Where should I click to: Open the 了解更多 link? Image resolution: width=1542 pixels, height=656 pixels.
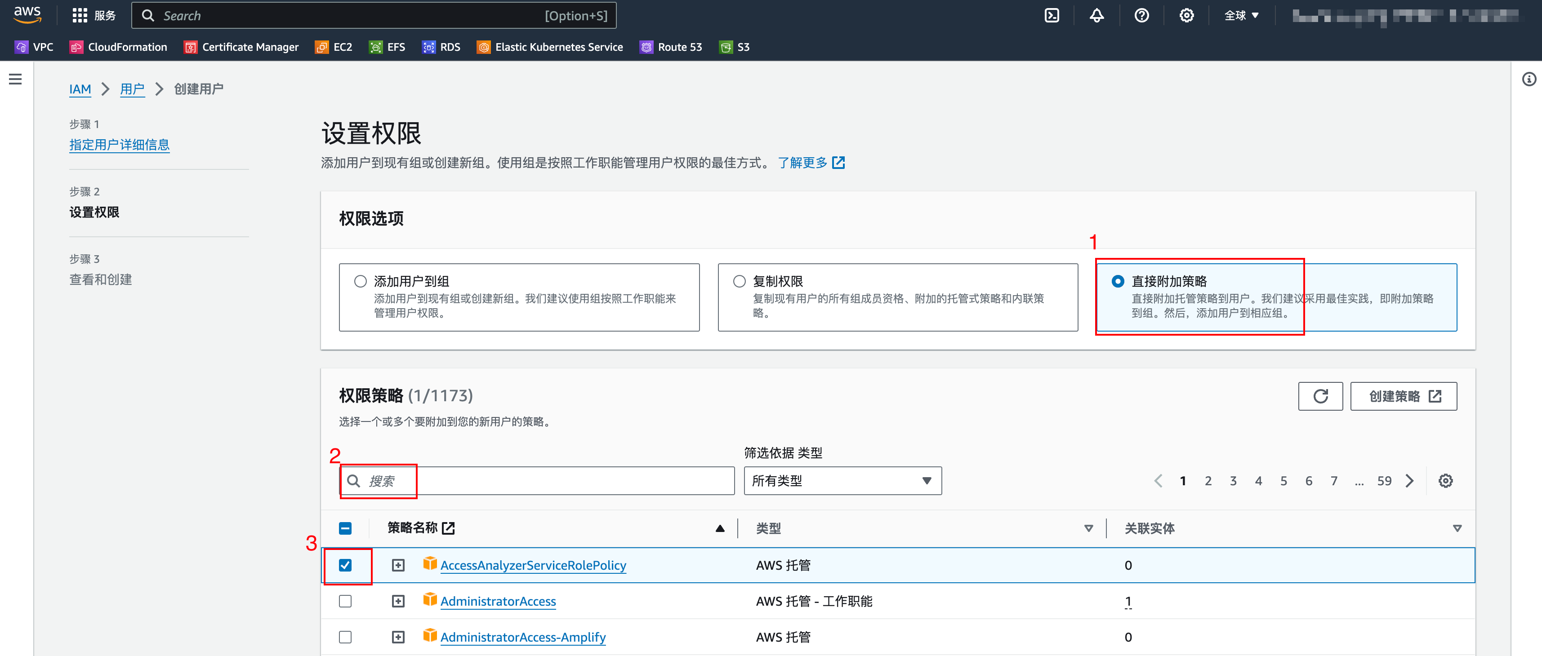tap(811, 162)
